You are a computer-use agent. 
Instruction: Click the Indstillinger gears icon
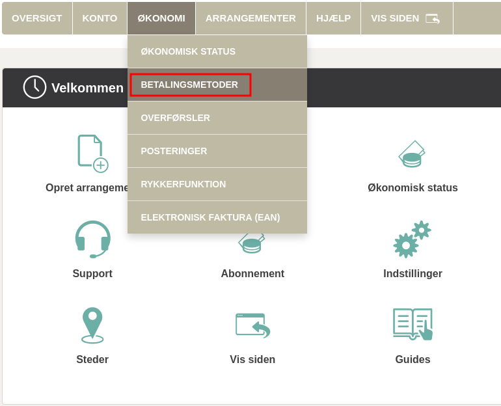[412, 239]
